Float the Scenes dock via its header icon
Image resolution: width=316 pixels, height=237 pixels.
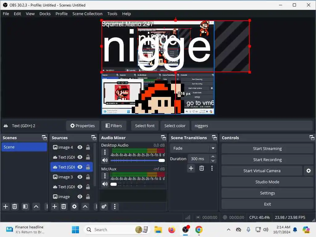[44, 138]
